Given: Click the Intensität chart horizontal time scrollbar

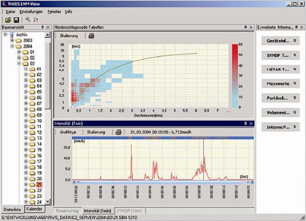Looking at the screenshot, I should coord(163,182).
